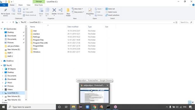
Task: Switch to the View ribbon tab
Action: click(x=28, y=5)
